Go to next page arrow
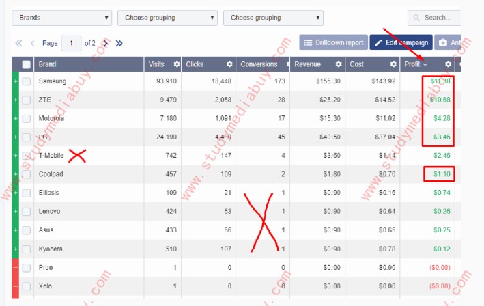The height and width of the screenshot is (306, 484). click(x=106, y=43)
